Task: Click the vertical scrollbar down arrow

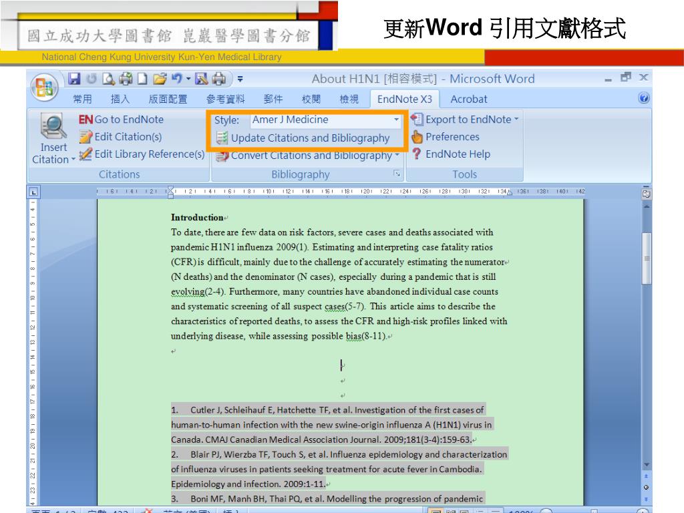Action: pyautogui.click(x=647, y=465)
